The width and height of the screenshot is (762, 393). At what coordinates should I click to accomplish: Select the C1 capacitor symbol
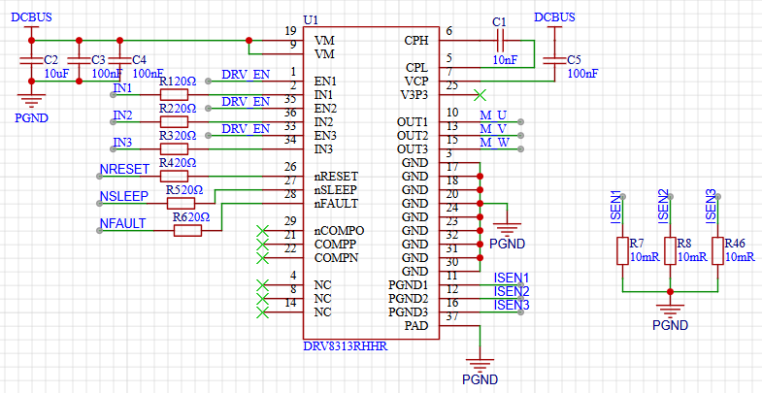click(x=500, y=41)
